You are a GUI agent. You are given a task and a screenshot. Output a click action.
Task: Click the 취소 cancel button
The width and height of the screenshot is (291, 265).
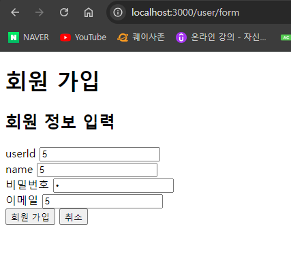(74, 217)
